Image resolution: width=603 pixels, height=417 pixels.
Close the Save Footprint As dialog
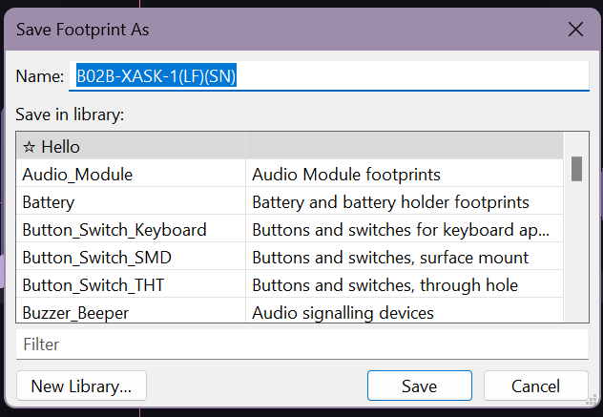[x=575, y=30]
